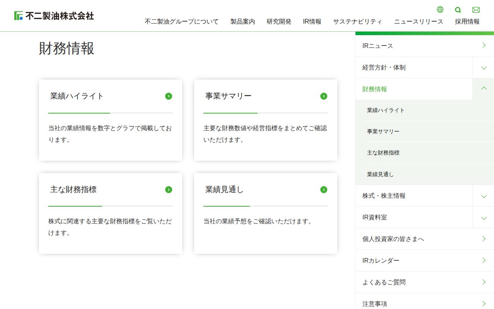
Task: Open よくあるご質問 sidebar link
Action: [425, 282]
